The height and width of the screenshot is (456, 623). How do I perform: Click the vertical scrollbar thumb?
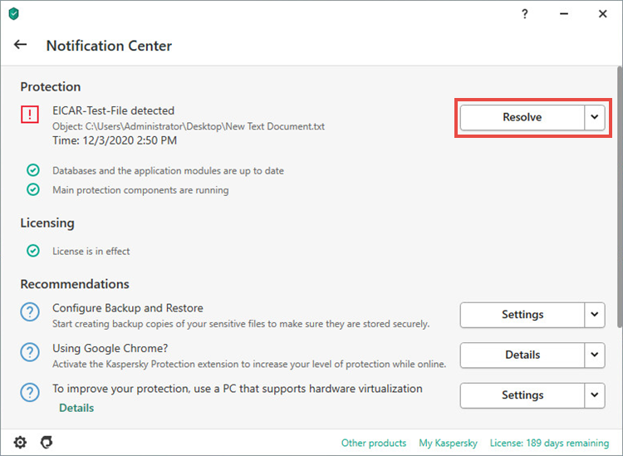[620, 197]
